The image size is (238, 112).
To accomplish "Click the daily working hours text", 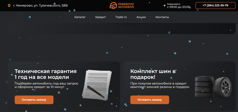I will tap(178, 5).
